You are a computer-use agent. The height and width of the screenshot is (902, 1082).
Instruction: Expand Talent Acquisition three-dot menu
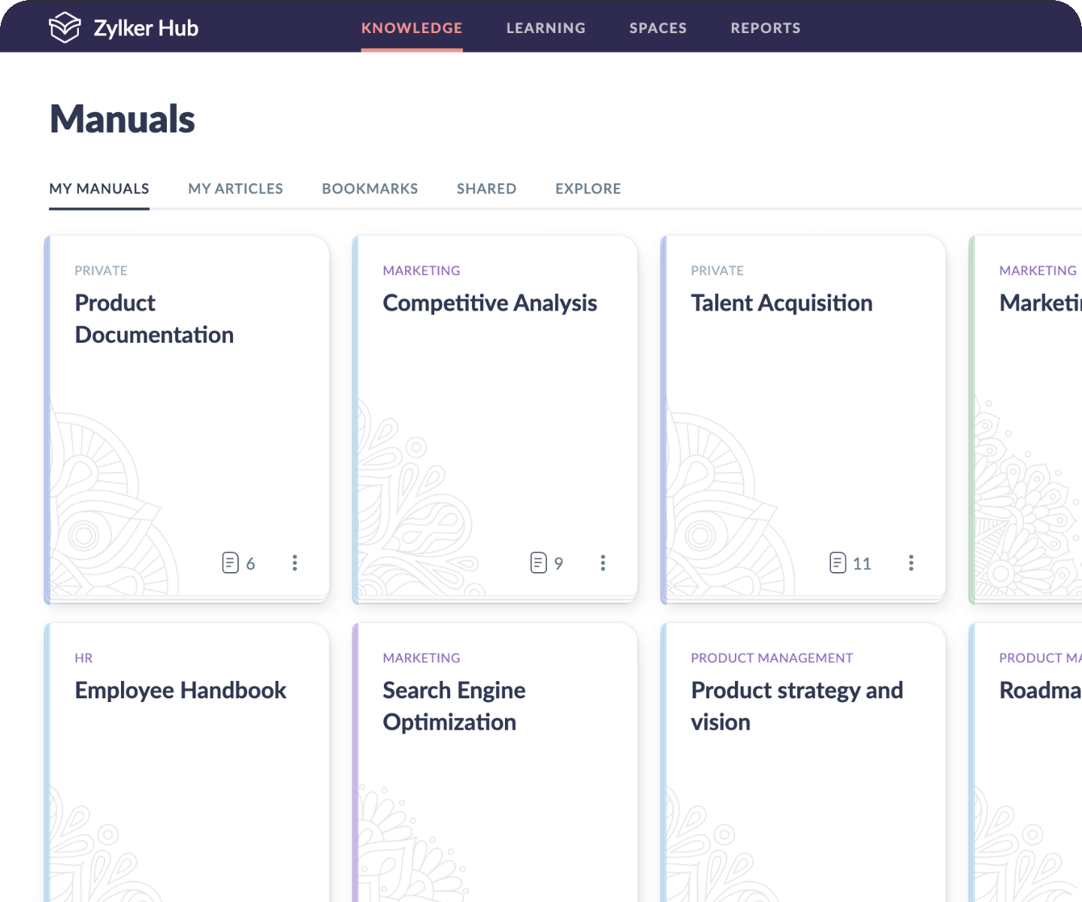click(911, 563)
